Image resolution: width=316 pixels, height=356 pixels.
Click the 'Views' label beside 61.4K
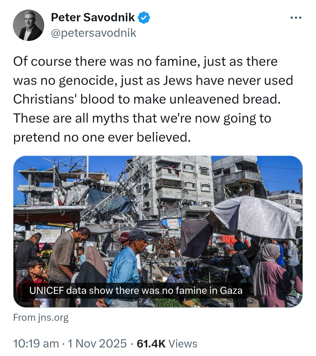click(183, 343)
